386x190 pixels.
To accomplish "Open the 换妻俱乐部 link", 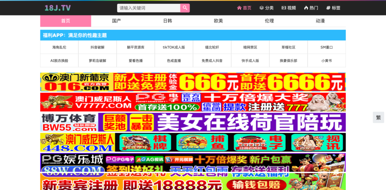I will 288,61.
